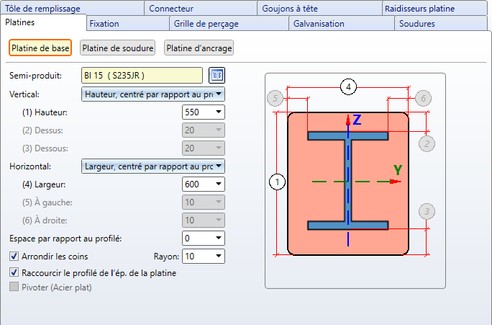Viewport: 492px width, 325px height.
Task: Toggle the Arrondir les coins checkbox
Action: [x=14, y=256]
